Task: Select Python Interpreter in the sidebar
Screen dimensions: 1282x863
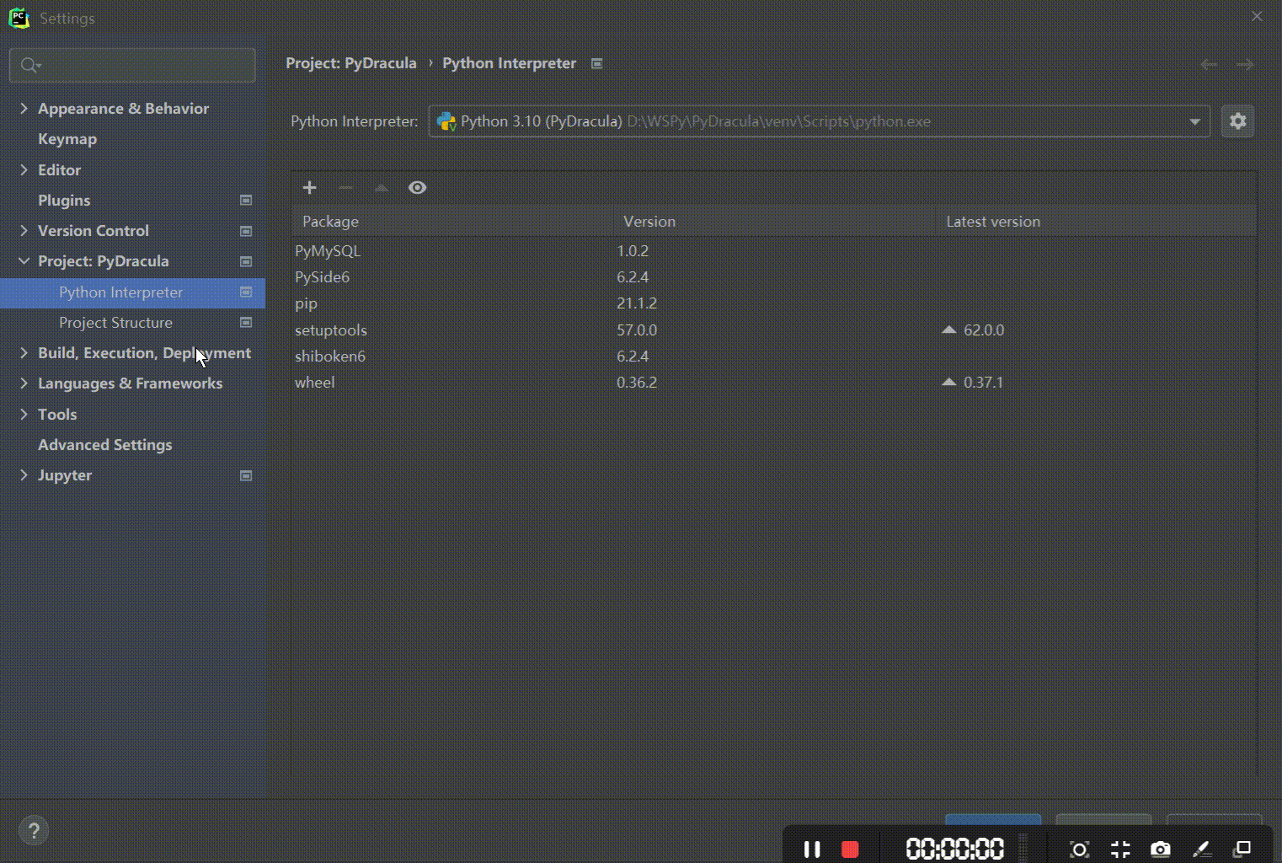Action: 132,292
